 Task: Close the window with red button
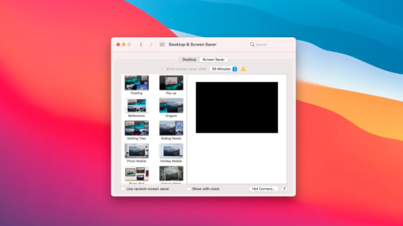coord(118,44)
